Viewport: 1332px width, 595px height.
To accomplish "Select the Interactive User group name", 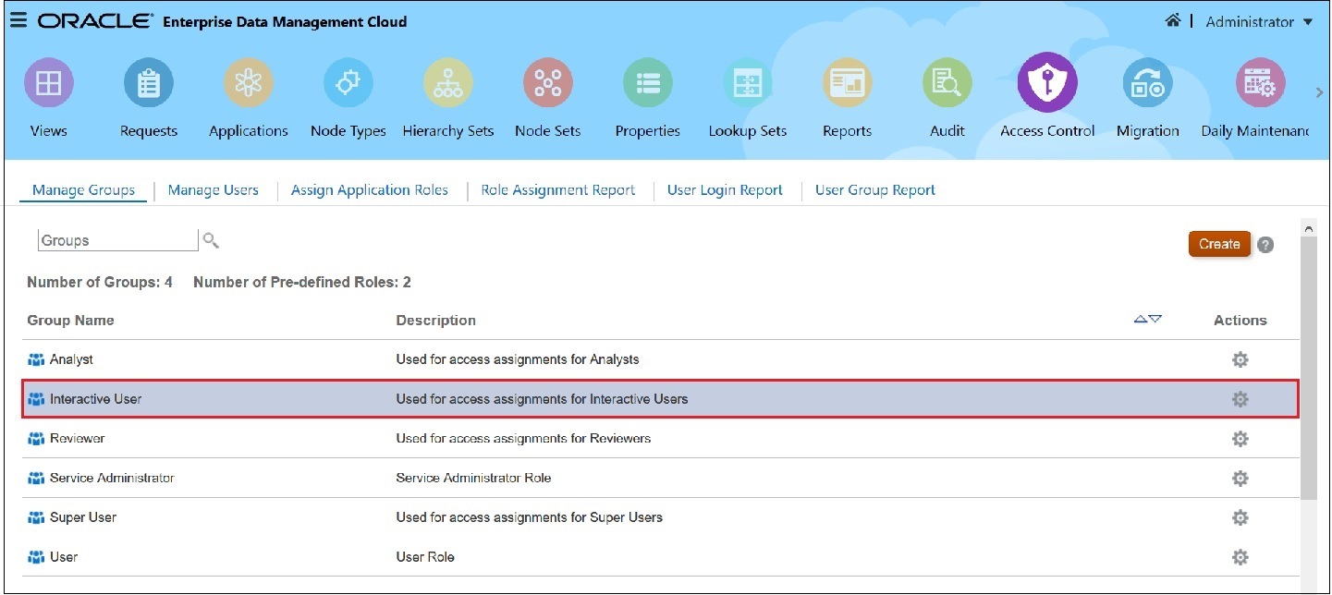I will [95, 399].
